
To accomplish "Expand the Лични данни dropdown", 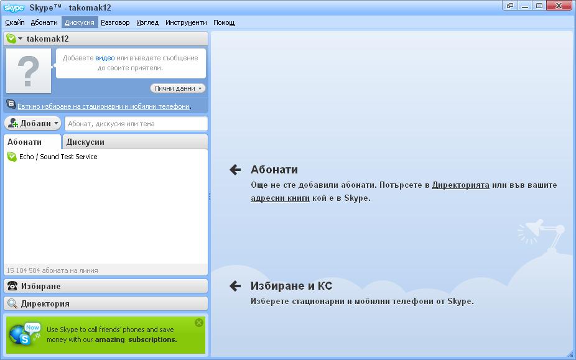I will tap(178, 88).
